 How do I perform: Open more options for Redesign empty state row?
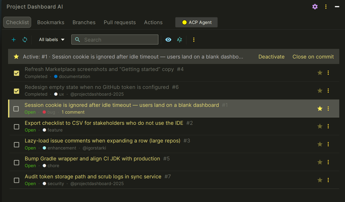[x=328, y=91]
